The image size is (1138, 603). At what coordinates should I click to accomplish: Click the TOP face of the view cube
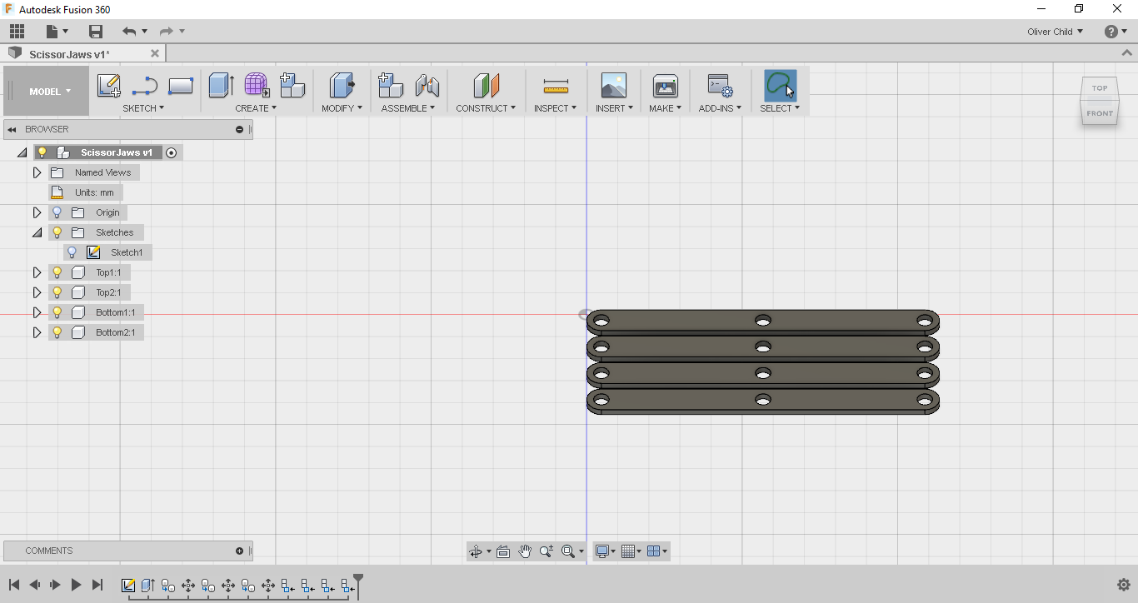(x=1100, y=87)
